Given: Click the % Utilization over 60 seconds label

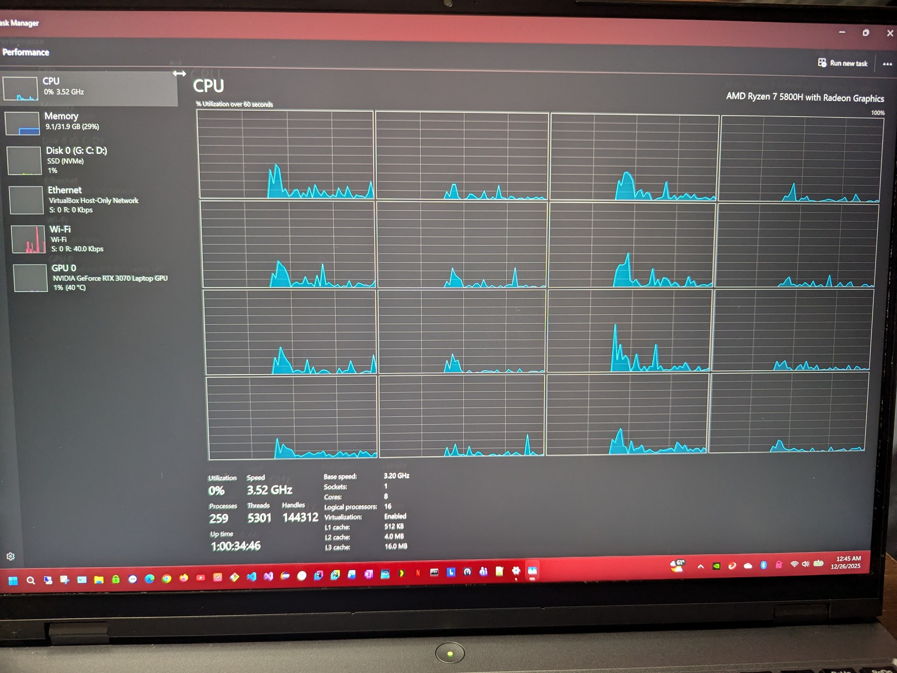Looking at the screenshot, I should point(234,104).
